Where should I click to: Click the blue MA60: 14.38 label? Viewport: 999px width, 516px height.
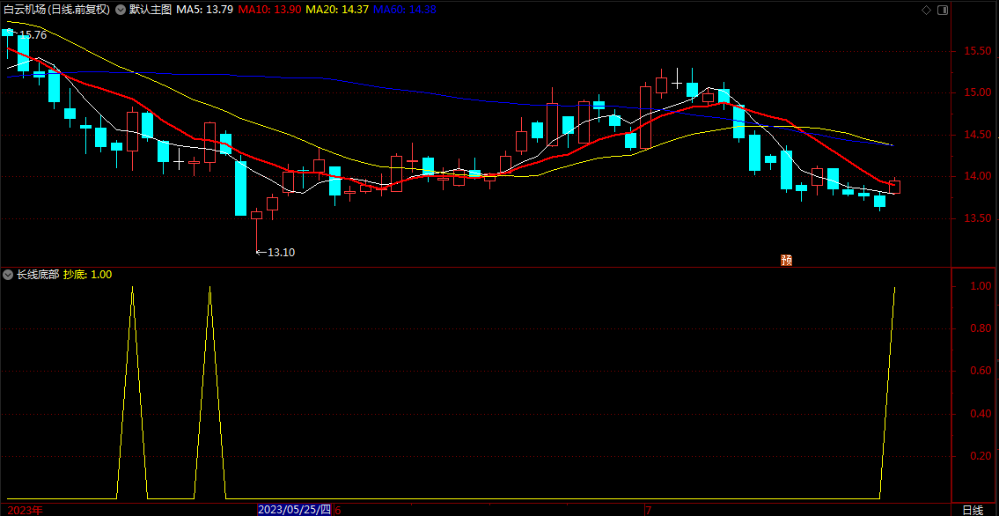click(x=405, y=11)
